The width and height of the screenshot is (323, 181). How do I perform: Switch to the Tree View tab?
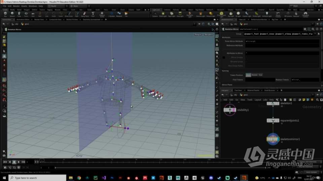[238, 90]
